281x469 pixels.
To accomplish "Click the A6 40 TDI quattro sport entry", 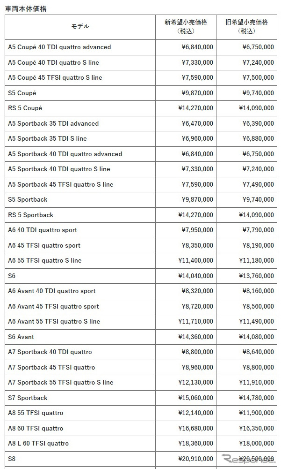I will point(43,230).
